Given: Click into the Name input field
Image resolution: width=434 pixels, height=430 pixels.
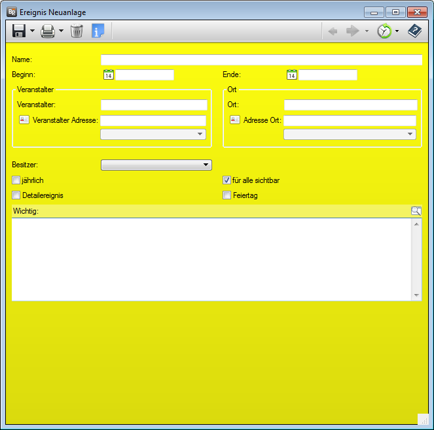Looking at the screenshot, I should click(261, 60).
